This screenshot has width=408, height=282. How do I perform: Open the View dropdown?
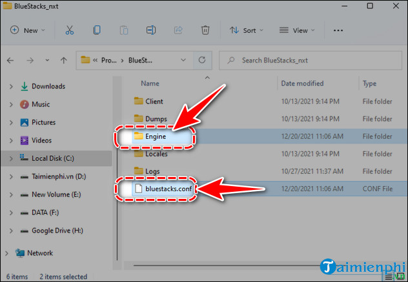click(297, 30)
